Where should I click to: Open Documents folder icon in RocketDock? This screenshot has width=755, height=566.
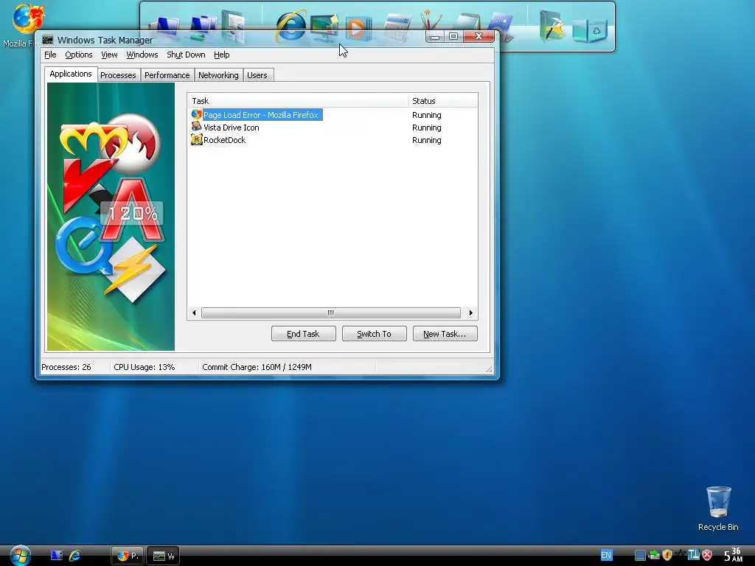click(234, 26)
